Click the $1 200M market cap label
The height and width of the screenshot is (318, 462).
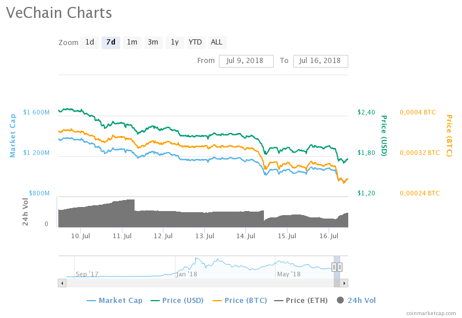(x=36, y=153)
